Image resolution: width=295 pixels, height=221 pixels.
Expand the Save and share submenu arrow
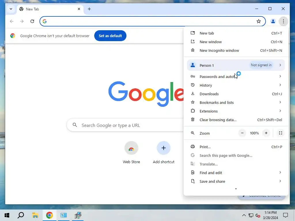tap(280, 181)
